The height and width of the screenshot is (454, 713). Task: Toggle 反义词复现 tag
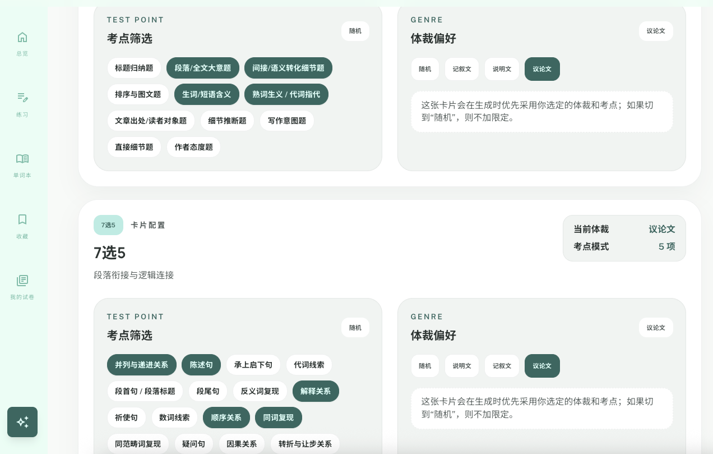(260, 391)
